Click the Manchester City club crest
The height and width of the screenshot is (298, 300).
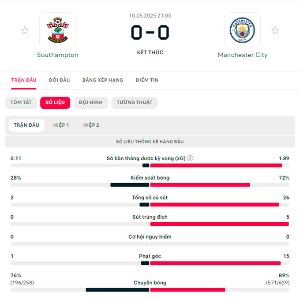242,30
